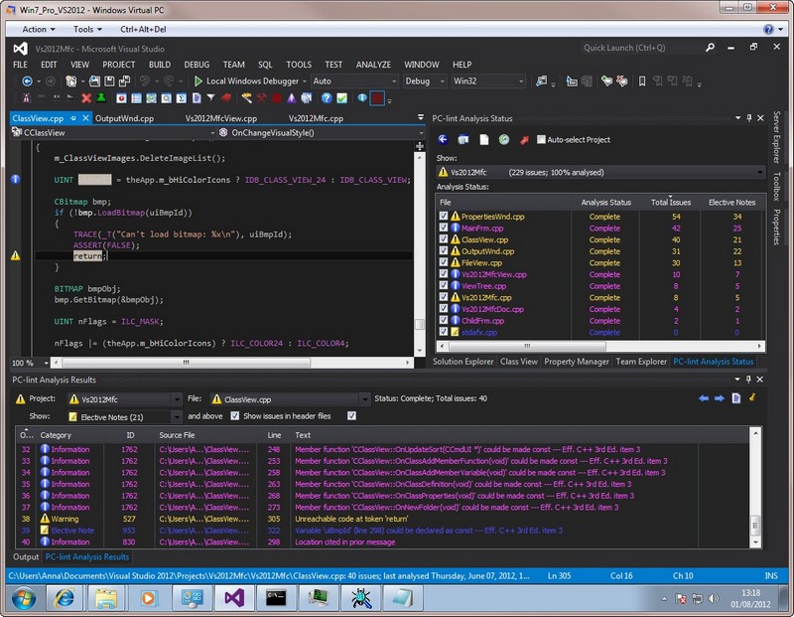Viewport: 794px width, 617px height.
Task: Click the white page icon in Analysis Status
Action: click(484, 139)
